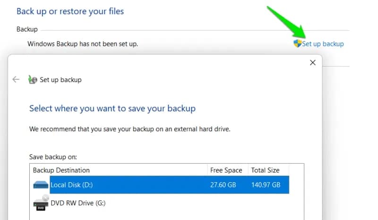This screenshot has width=378, height=220.
Task: Click the 140.97 GB total size cell
Action: pyautogui.click(x=266, y=185)
